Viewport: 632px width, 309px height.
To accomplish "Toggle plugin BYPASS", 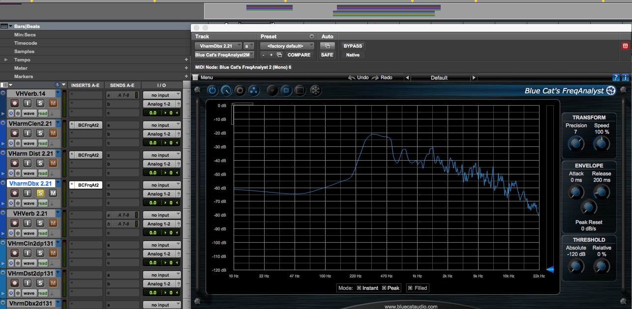I will (353, 46).
